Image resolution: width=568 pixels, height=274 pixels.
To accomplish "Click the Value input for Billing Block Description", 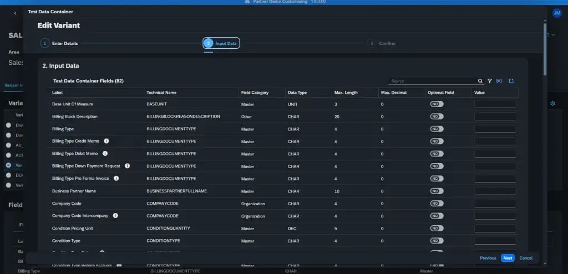I will 495,116.
